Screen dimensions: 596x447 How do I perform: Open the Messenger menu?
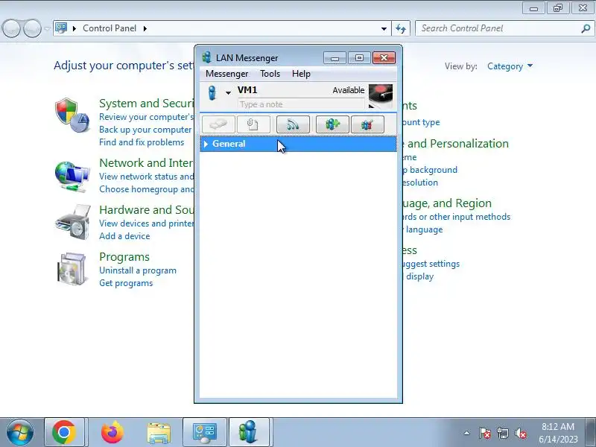pos(227,74)
